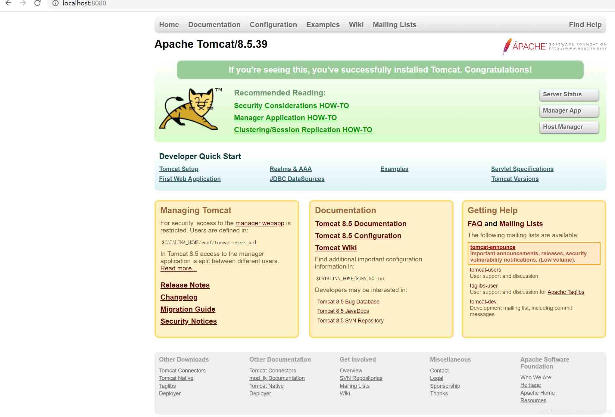
Task: Open Release Notes link
Action: click(185, 285)
